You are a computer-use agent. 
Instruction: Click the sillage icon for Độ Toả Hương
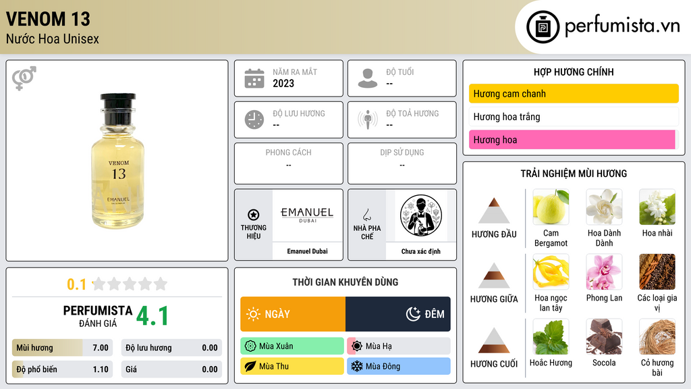368,120
